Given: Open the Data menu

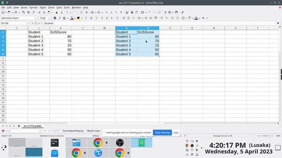Looking at the screenshot, I should click(59, 7).
